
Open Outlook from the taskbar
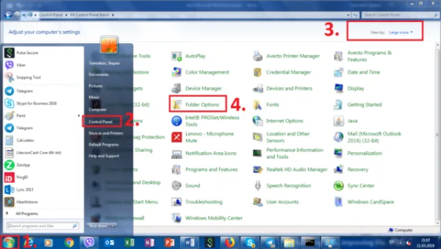pyautogui.click(x=109, y=243)
